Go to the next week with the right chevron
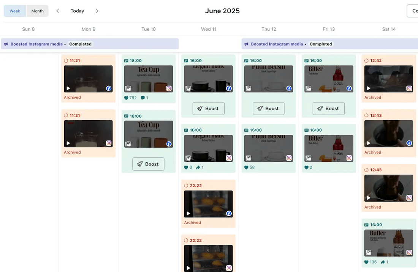418x272 pixels. click(x=97, y=11)
